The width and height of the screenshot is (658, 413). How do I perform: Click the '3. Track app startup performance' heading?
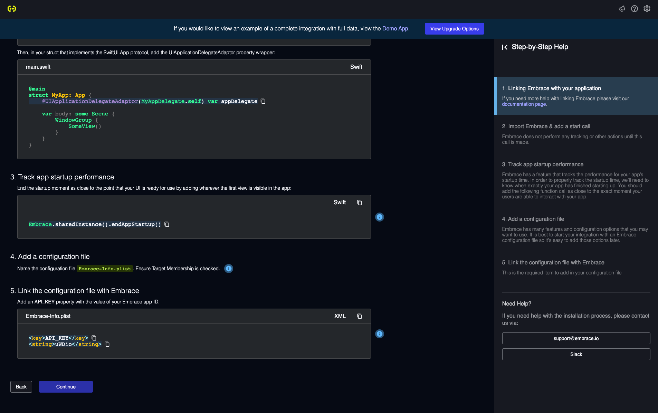pos(62,177)
